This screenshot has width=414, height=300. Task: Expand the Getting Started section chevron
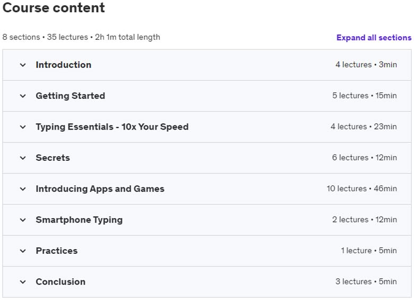[x=23, y=96]
